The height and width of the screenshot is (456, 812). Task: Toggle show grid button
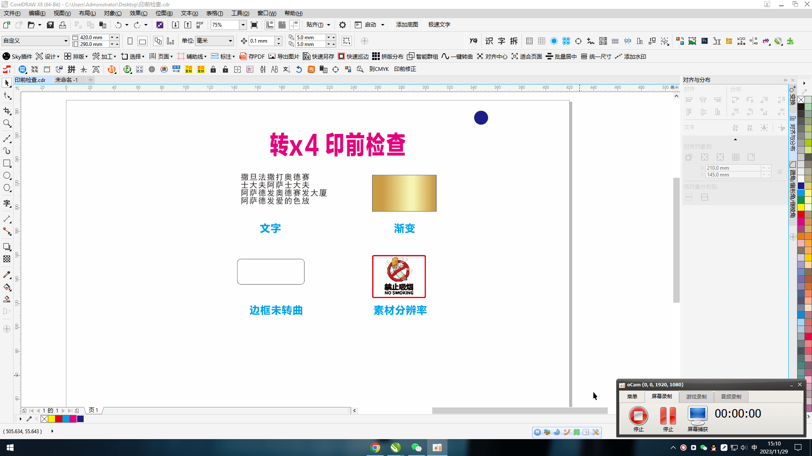(x=282, y=25)
